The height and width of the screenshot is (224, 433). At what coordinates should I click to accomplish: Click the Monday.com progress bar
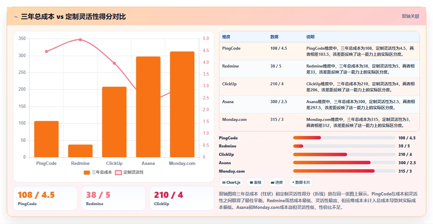click(344, 171)
